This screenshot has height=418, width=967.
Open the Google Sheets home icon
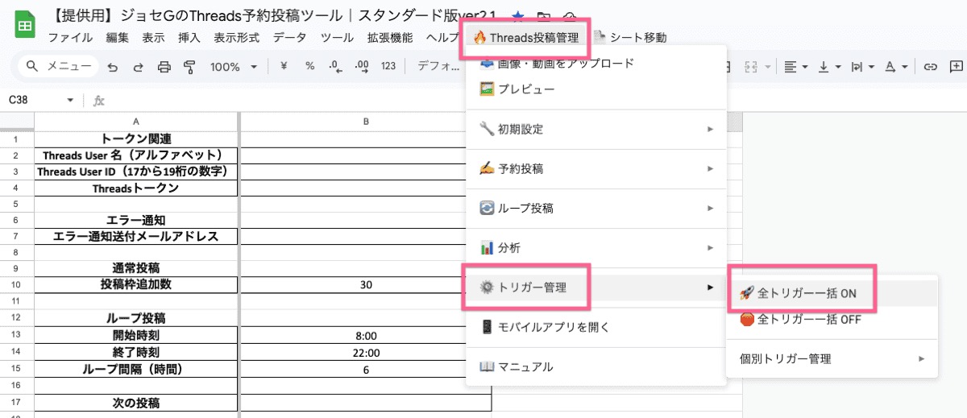(x=25, y=26)
